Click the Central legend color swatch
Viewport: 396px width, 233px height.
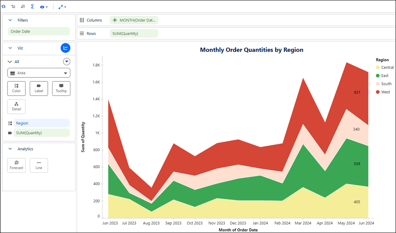[378, 68]
